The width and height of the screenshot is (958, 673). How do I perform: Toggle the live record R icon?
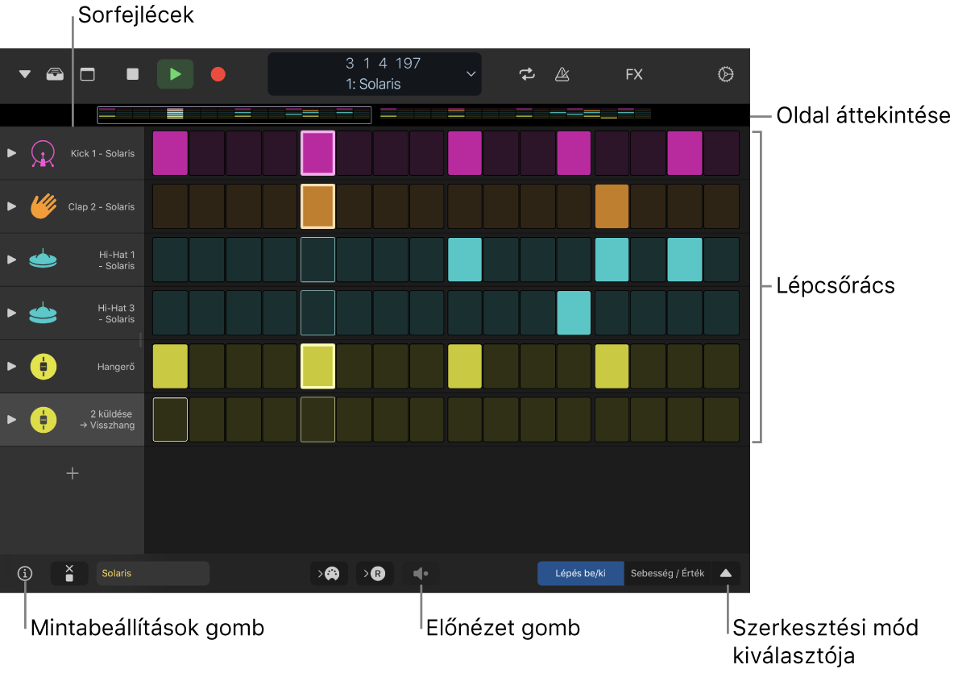pyautogui.click(x=375, y=573)
